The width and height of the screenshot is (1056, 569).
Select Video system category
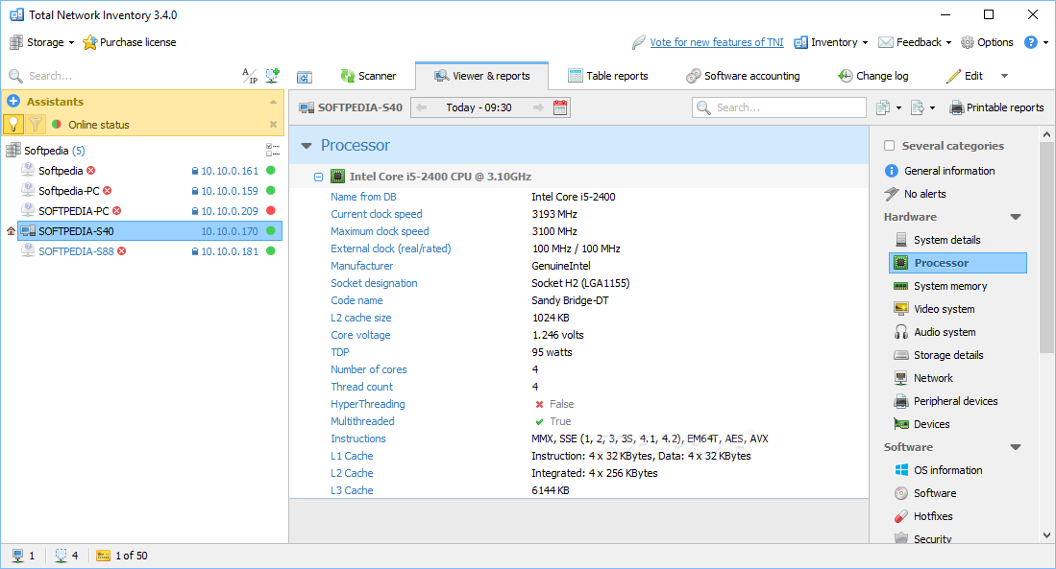(935, 309)
